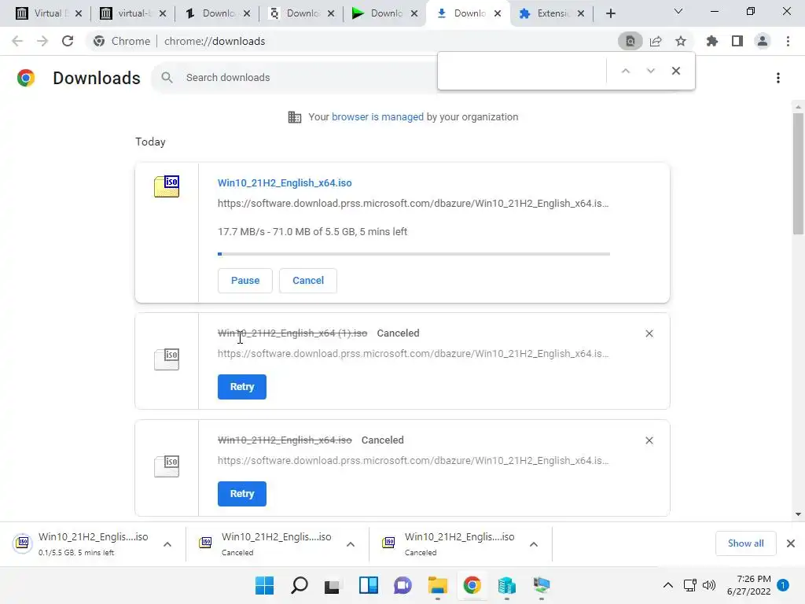
Task: Open a new tab with plus button
Action: 610,14
